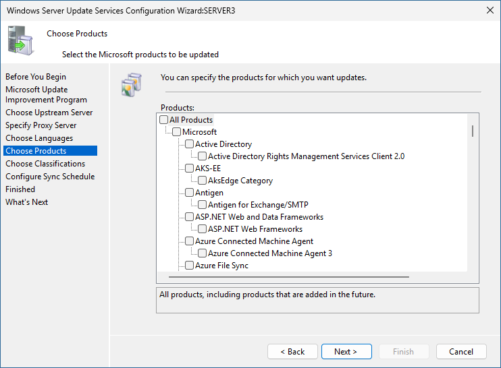The image size is (501, 368).
Task: Toggle Azure Connected Machine Agent checkbox
Action: (x=190, y=241)
